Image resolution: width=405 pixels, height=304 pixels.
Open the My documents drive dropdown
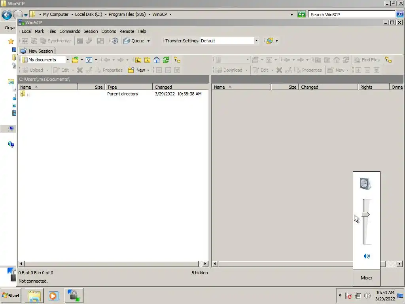click(68, 60)
